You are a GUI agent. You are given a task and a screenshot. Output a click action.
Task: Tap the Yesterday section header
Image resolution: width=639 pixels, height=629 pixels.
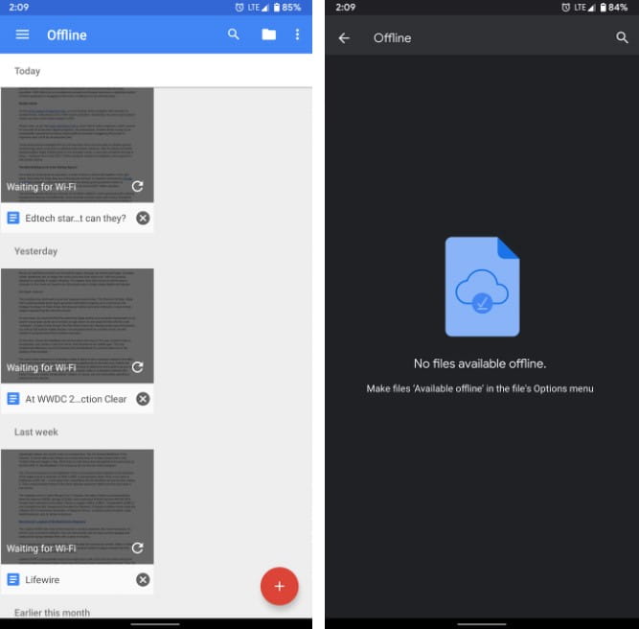click(x=35, y=251)
